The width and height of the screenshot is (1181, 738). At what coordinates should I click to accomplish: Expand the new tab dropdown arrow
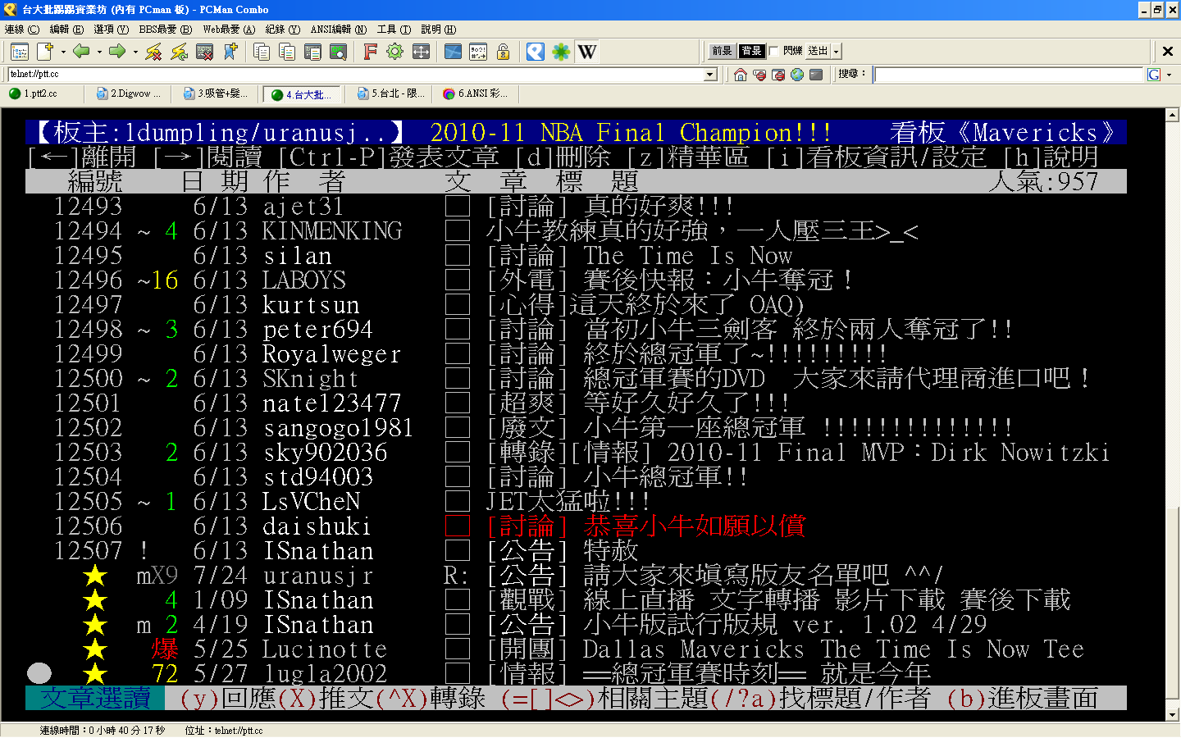(63, 52)
